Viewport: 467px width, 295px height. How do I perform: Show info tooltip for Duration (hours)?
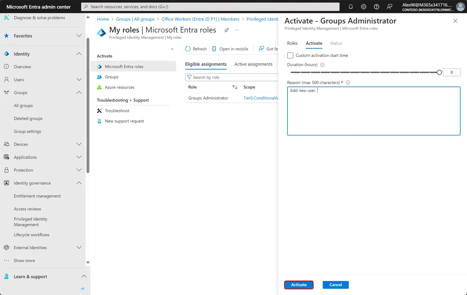tap(322, 65)
